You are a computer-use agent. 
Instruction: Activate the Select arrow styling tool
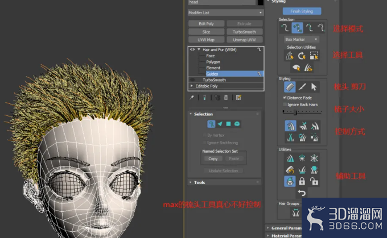314,87
